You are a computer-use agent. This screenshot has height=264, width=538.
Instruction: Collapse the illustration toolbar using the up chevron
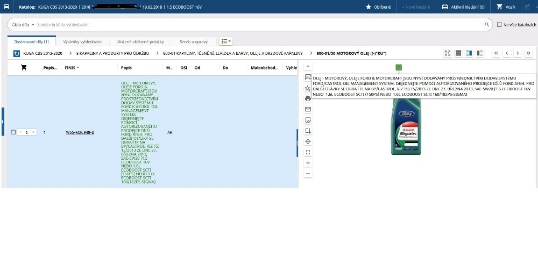[x=308, y=67]
